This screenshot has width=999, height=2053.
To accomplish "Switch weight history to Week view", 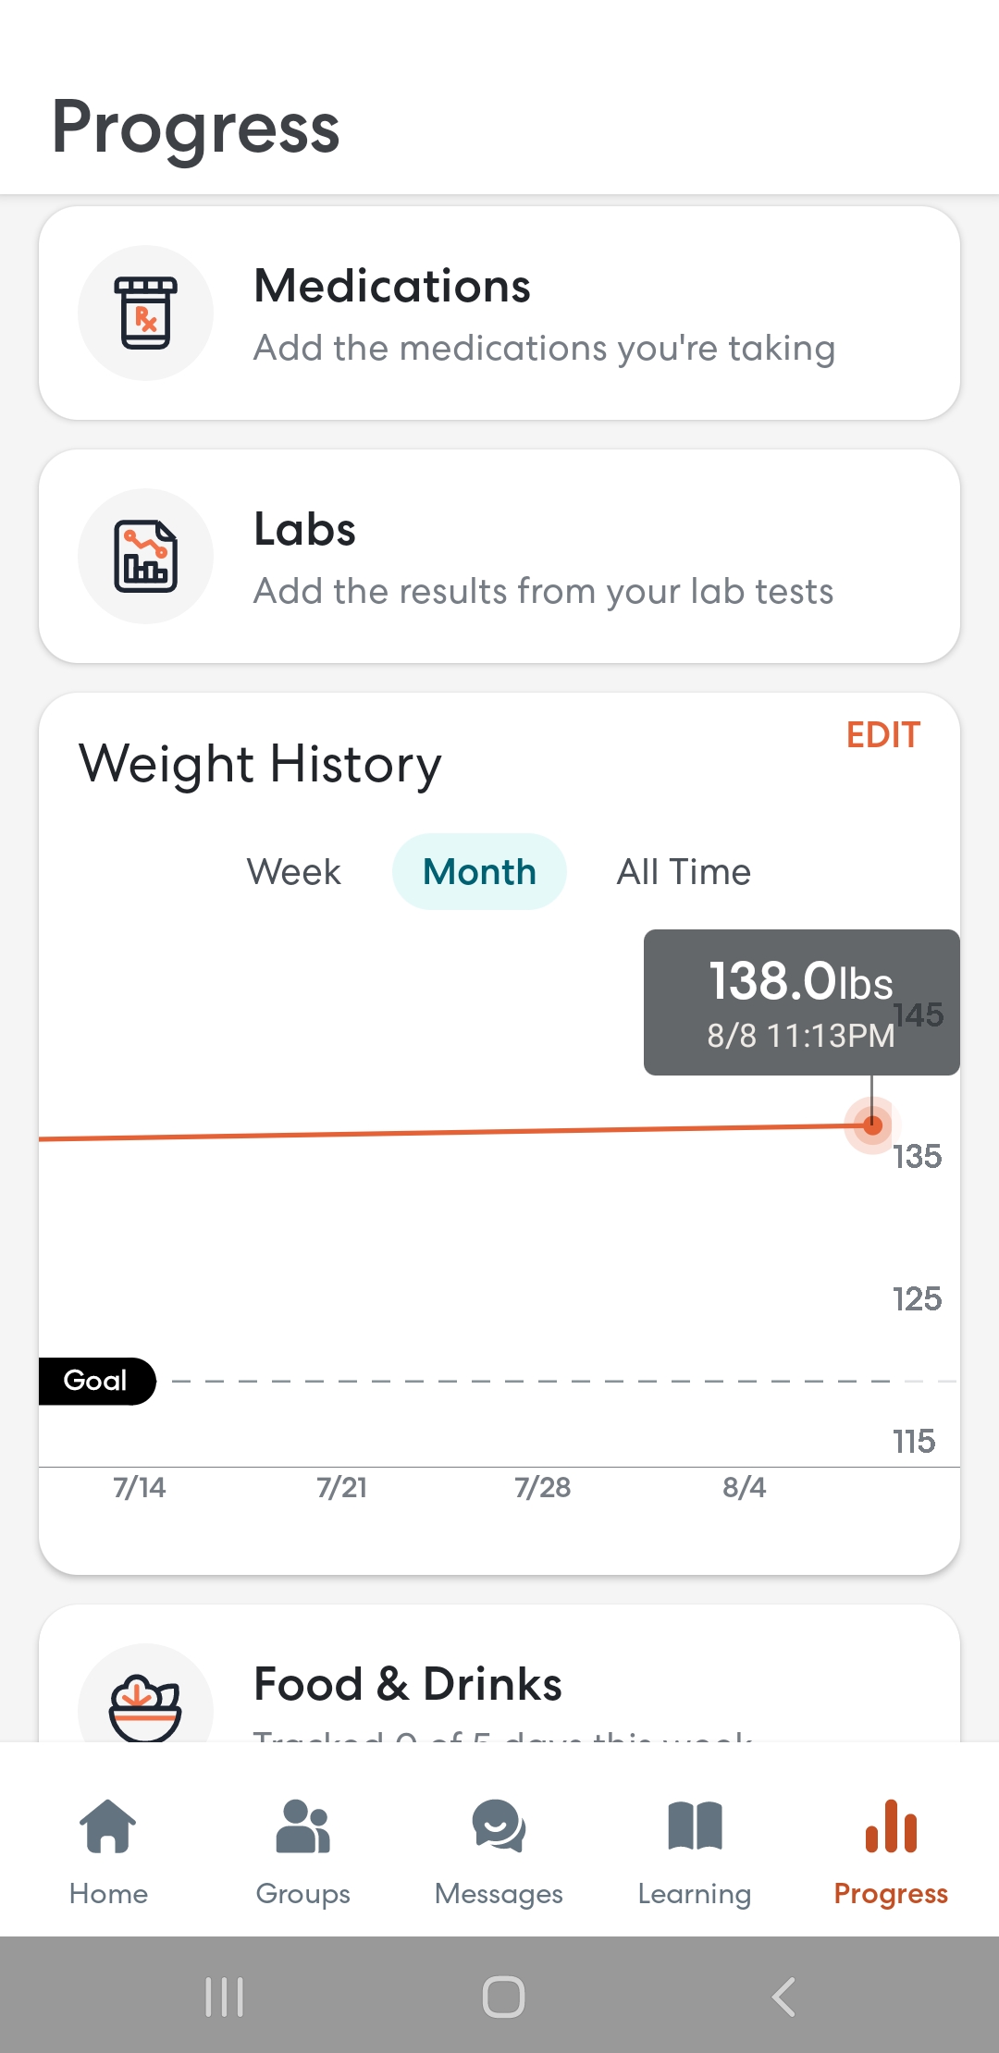I will 294,872.
